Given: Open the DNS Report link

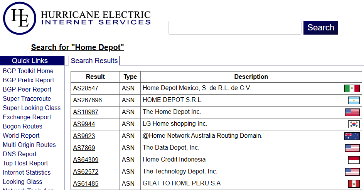Looking at the screenshot, I should click(x=20, y=154).
